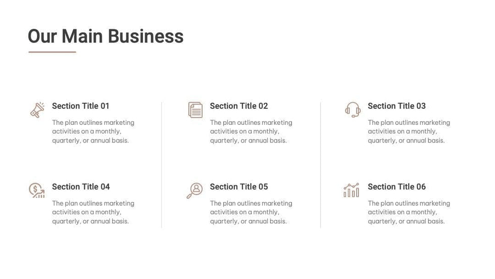Click the megaphone icon beside Section Title 01
The height and width of the screenshot is (279, 495).
tap(37, 110)
